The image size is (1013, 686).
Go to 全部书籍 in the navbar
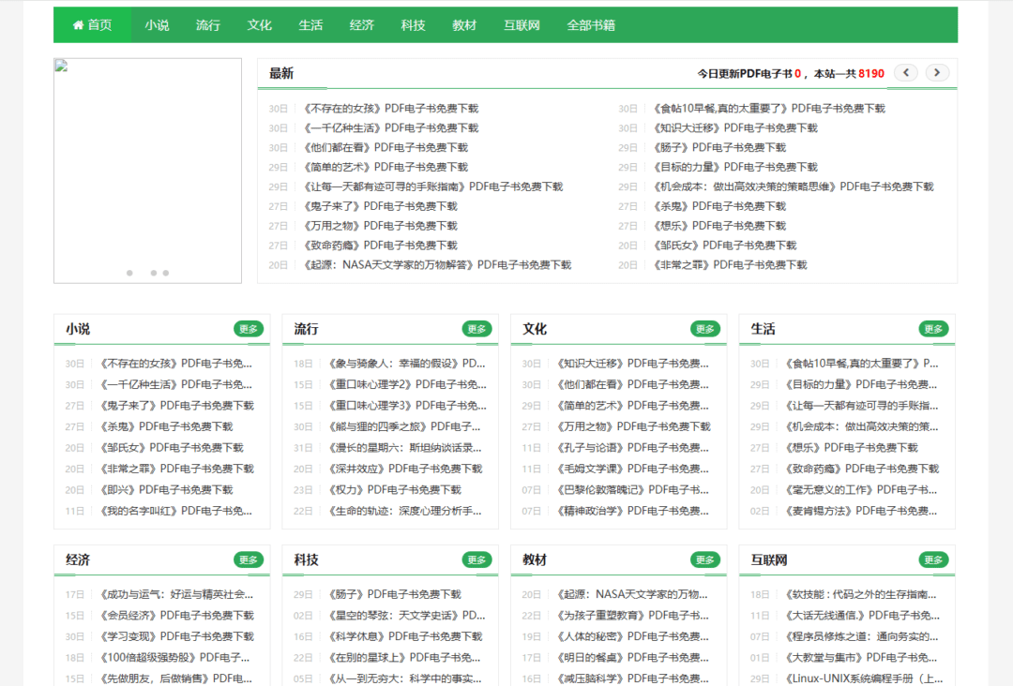tap(591, 25)
